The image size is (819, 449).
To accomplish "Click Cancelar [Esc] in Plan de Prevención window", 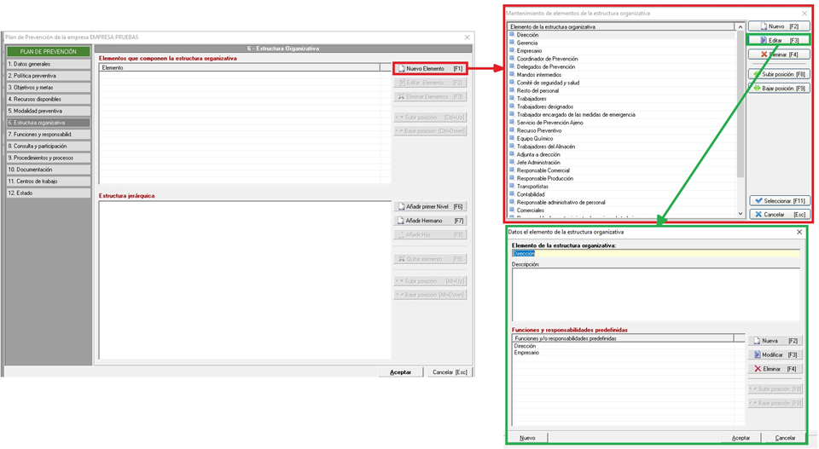I will [450, 371].
